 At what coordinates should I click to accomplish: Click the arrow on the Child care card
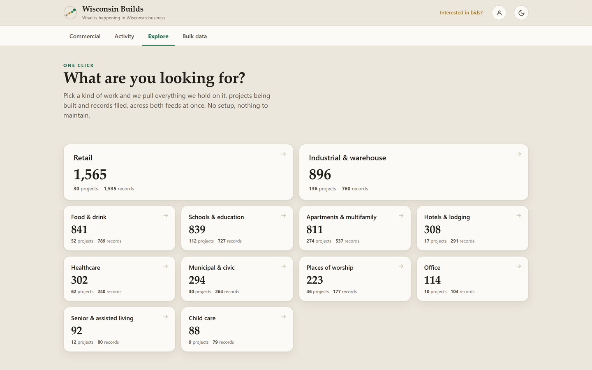(x=284, y=317)
